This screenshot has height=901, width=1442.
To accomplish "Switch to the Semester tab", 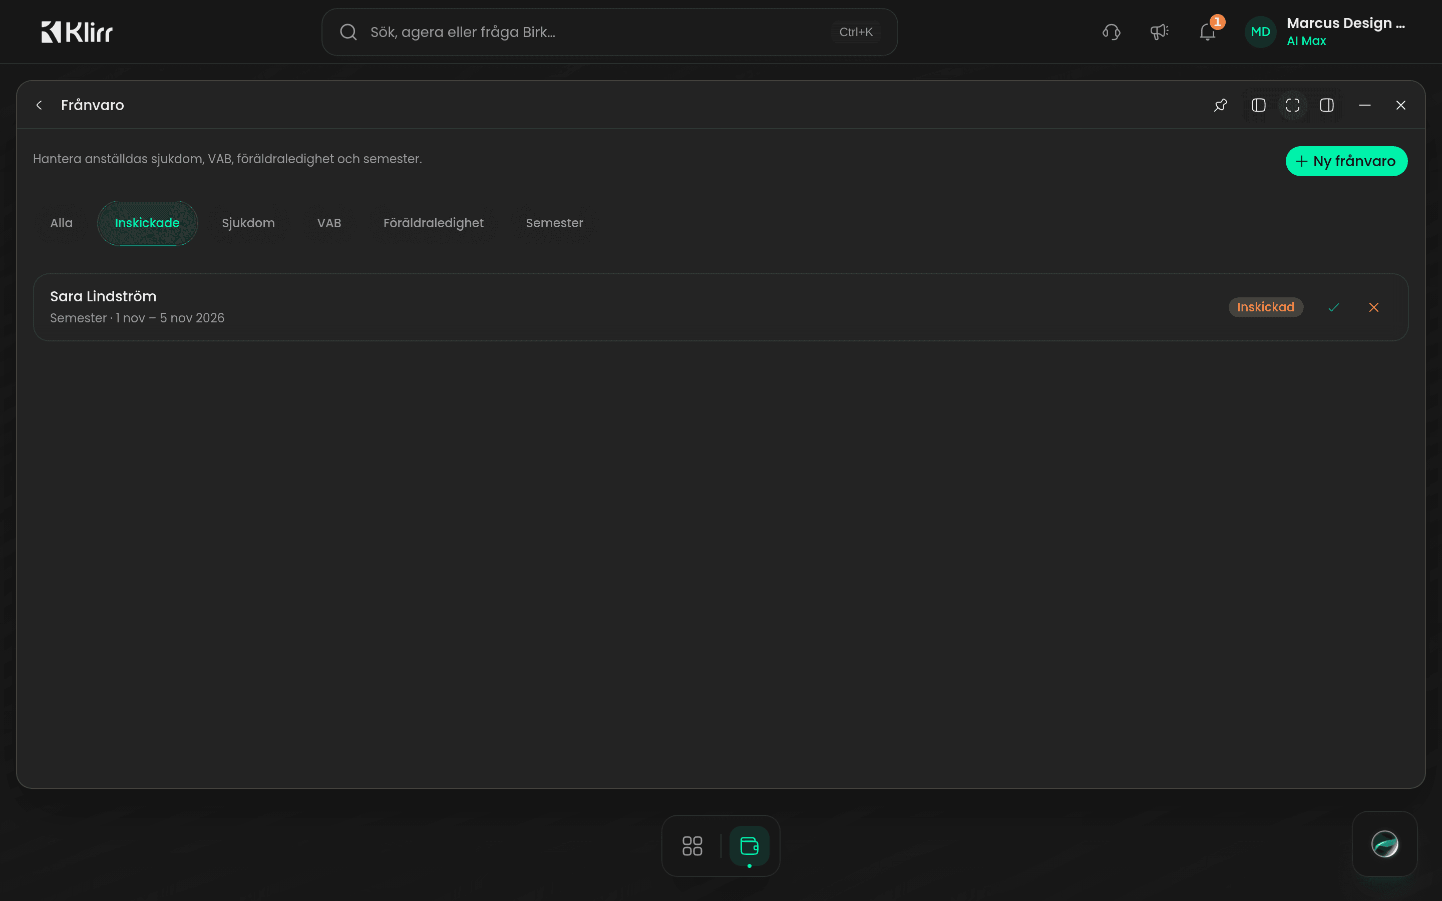I will coord(554,223).
